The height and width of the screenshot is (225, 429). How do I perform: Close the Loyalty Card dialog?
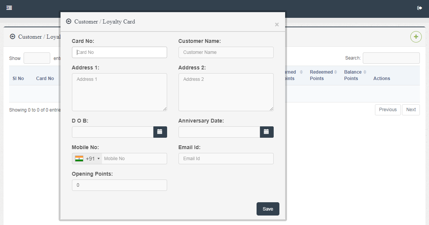[x=277, y=25]
